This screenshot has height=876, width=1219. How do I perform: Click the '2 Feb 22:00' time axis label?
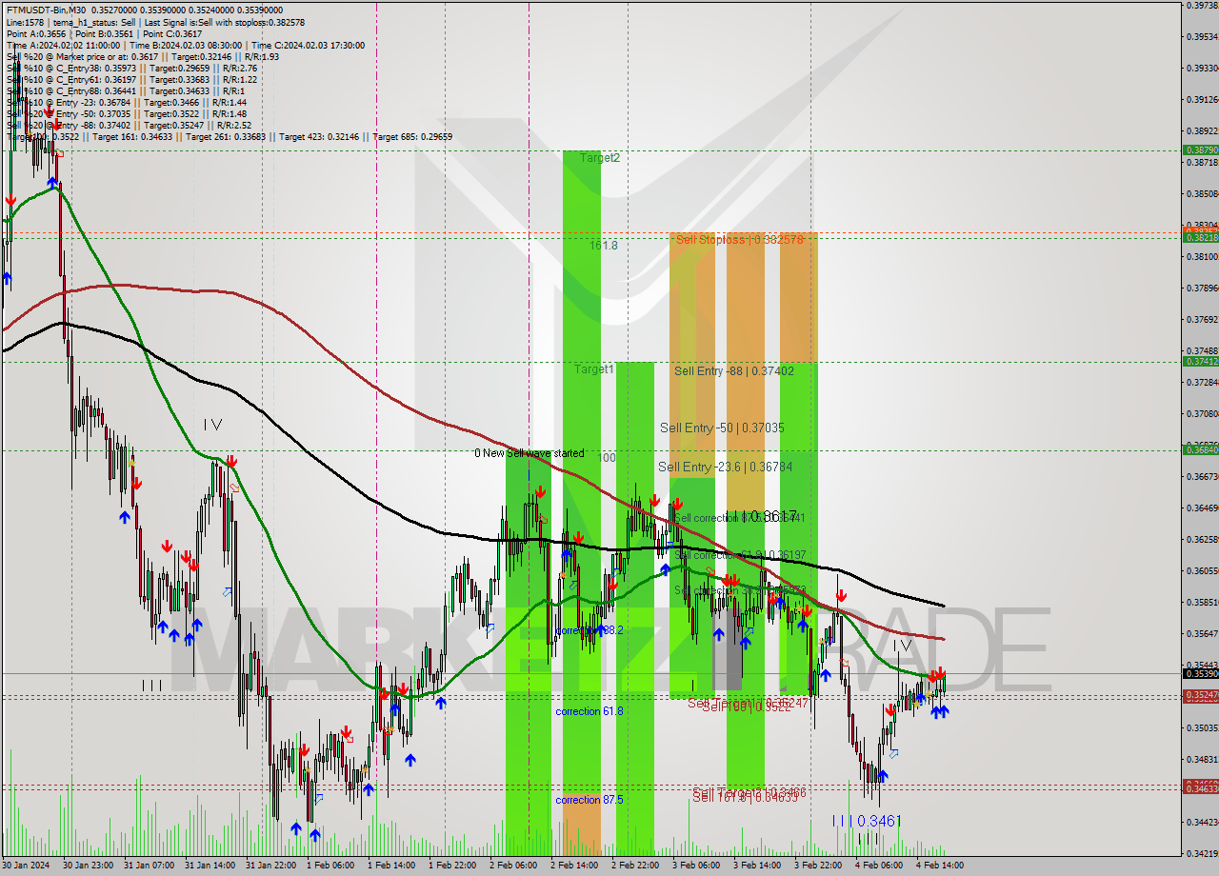coord(635,866)
